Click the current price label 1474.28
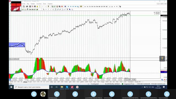The width and height of the screenshot is (176, 99). (x=164, y=15)
